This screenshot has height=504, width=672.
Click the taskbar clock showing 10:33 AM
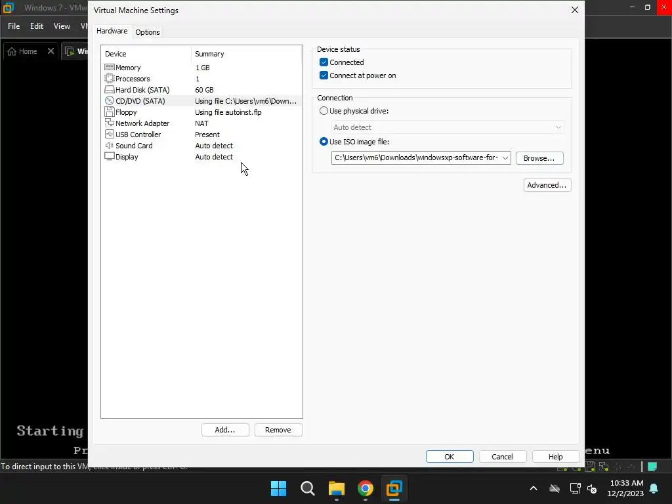tap(625, 488)
